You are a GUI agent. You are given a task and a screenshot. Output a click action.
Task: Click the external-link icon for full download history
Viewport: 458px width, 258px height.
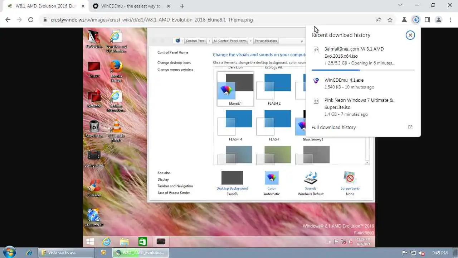click(410, 127)
